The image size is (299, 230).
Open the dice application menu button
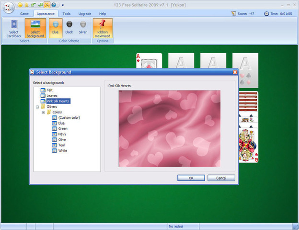click(x=8, y=8)
